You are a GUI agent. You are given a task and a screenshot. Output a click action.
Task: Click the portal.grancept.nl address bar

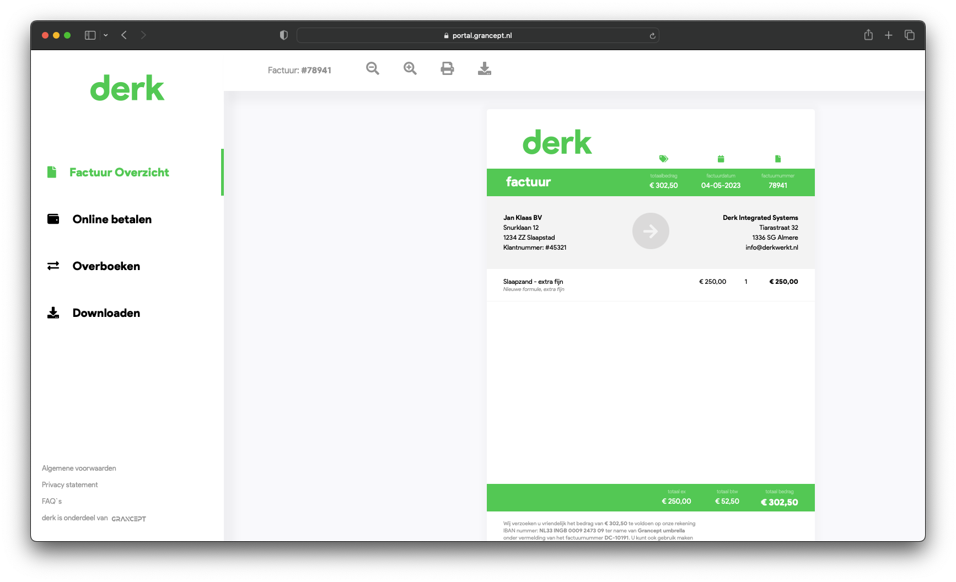478,35
